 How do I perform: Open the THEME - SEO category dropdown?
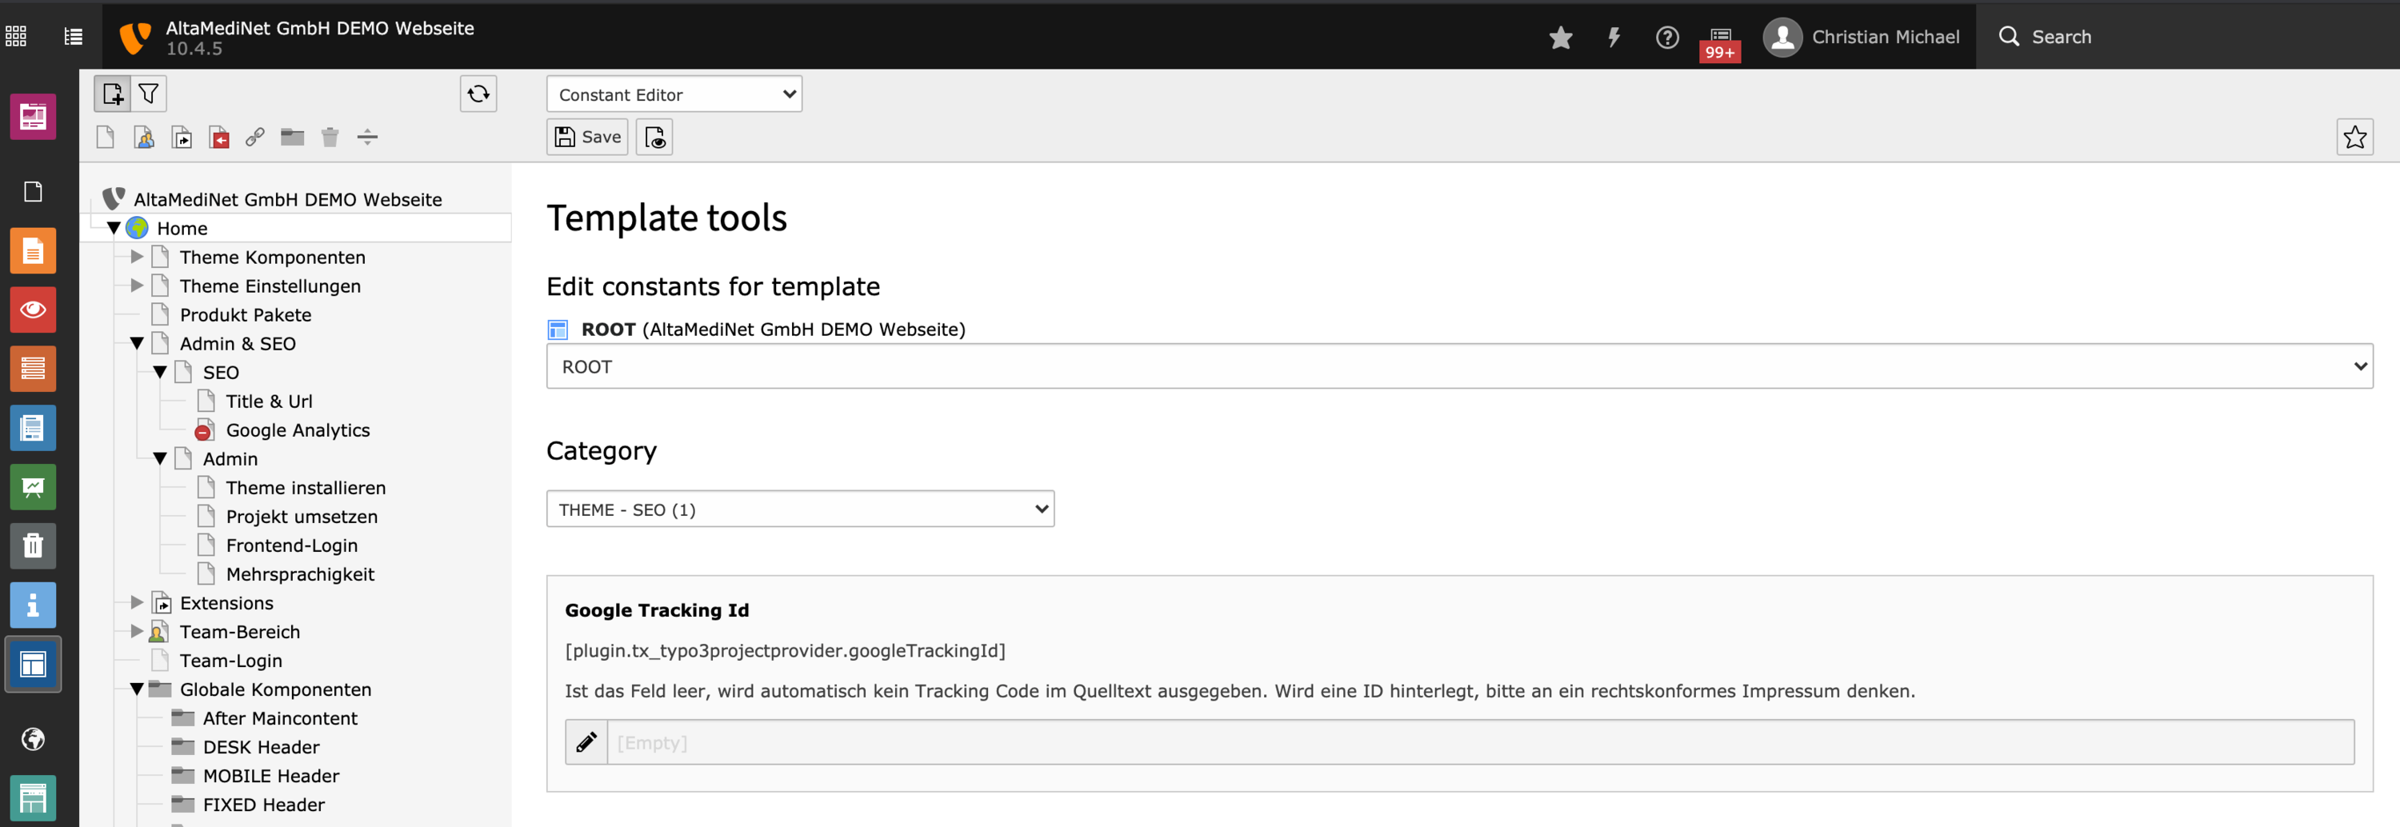[799, 509]
